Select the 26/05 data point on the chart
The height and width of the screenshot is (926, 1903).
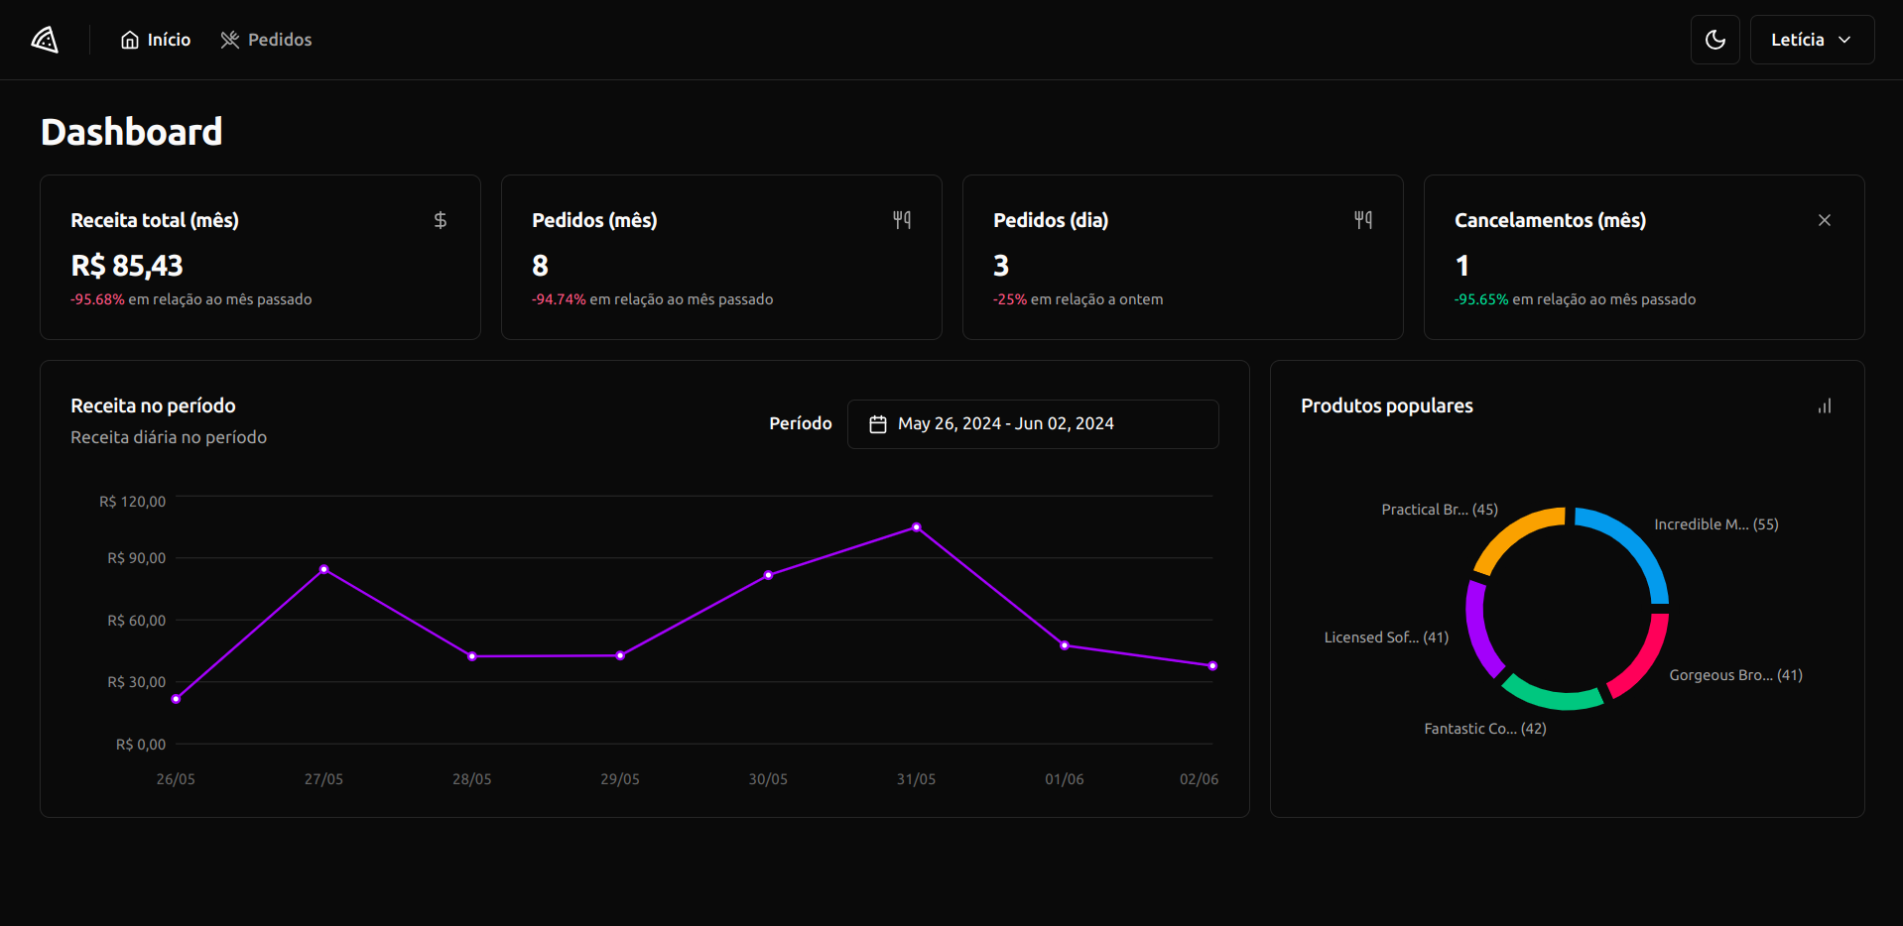[176, 699]
